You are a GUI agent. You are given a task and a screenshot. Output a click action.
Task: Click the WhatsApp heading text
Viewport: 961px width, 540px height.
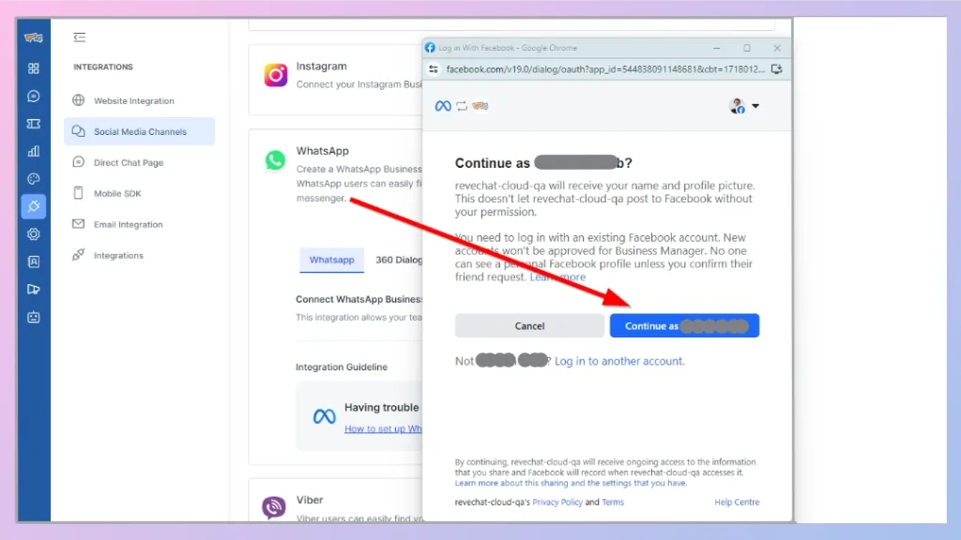point(323,151)
